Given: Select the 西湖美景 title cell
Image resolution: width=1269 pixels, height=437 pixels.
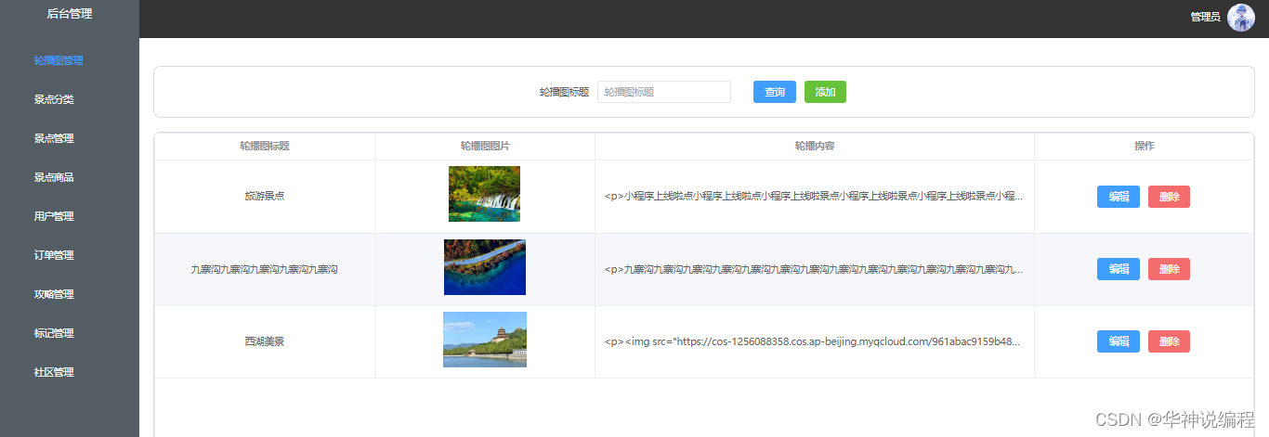Looking at the screenshot, I should click(265, 341).
